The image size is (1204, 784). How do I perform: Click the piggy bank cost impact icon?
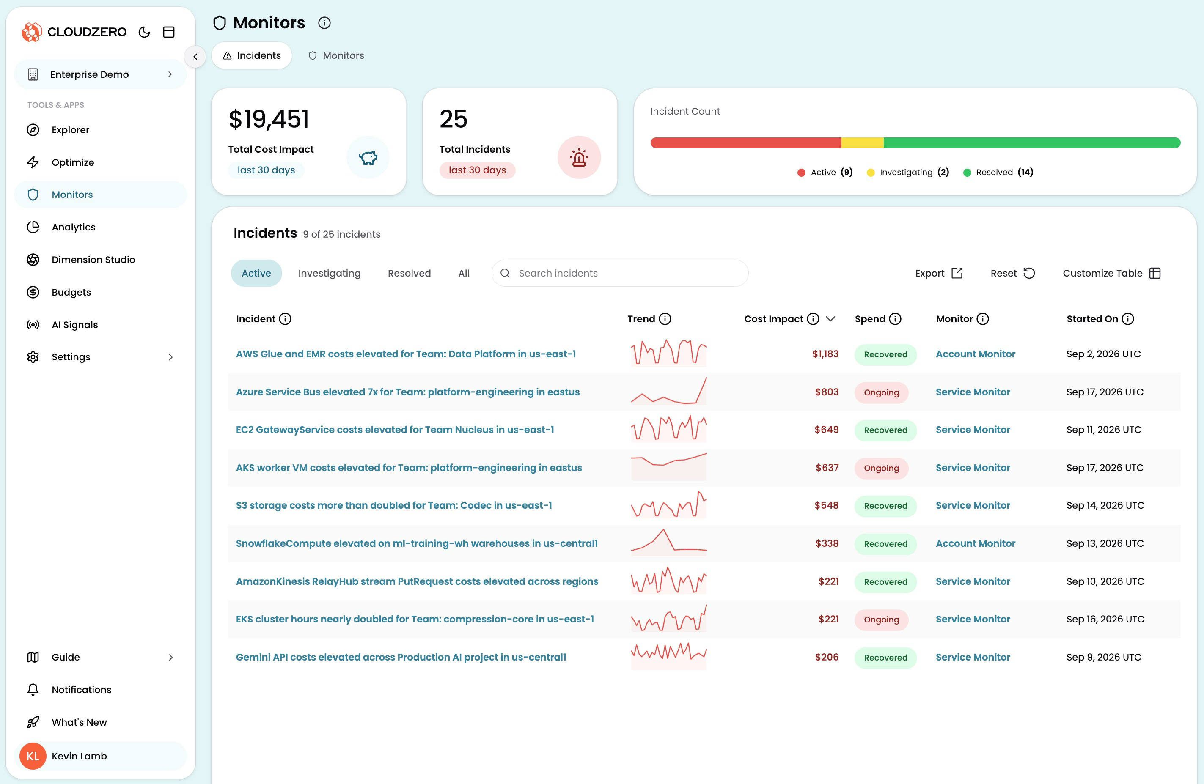(x=368, y=157)
